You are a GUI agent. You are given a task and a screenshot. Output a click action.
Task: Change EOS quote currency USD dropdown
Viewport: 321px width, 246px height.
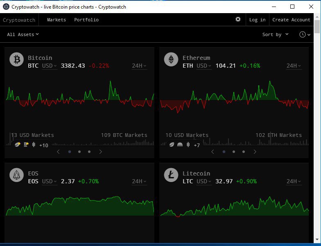[x=50, y=181]
